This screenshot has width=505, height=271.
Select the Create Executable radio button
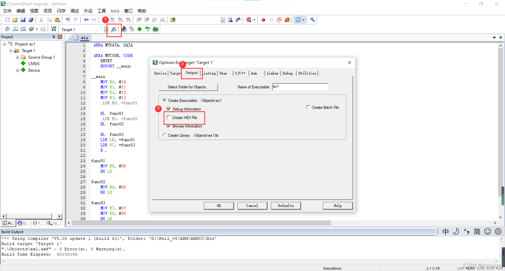tap(164, 100)
